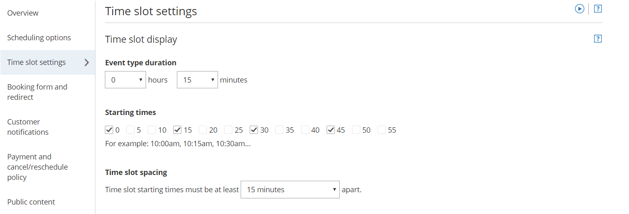Play the video tutorial icon
This screenshot has width=629, height=214.
pyautogui.click(x=579, y=9)
